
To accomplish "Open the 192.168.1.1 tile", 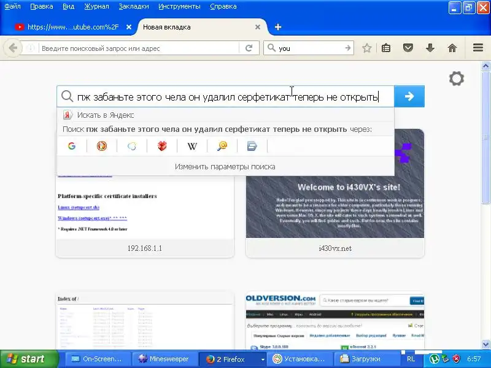I will (145, 216).
